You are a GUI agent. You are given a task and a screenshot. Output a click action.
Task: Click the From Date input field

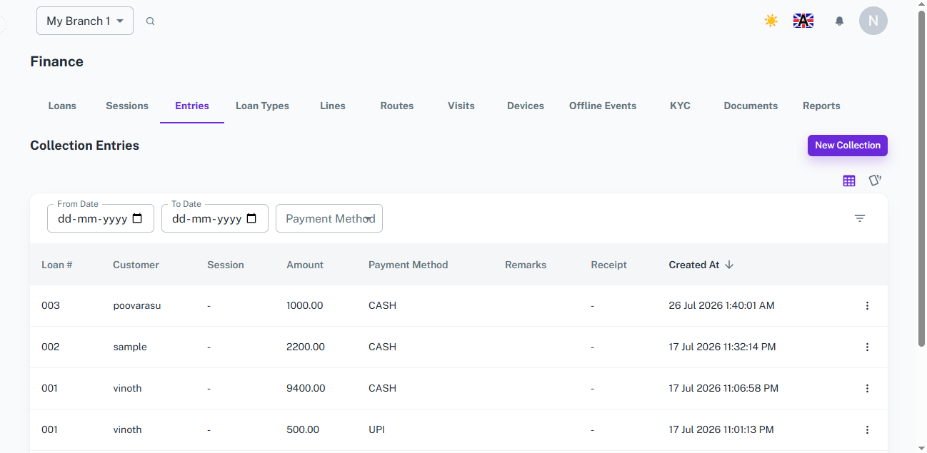click(x=101, y=218)
